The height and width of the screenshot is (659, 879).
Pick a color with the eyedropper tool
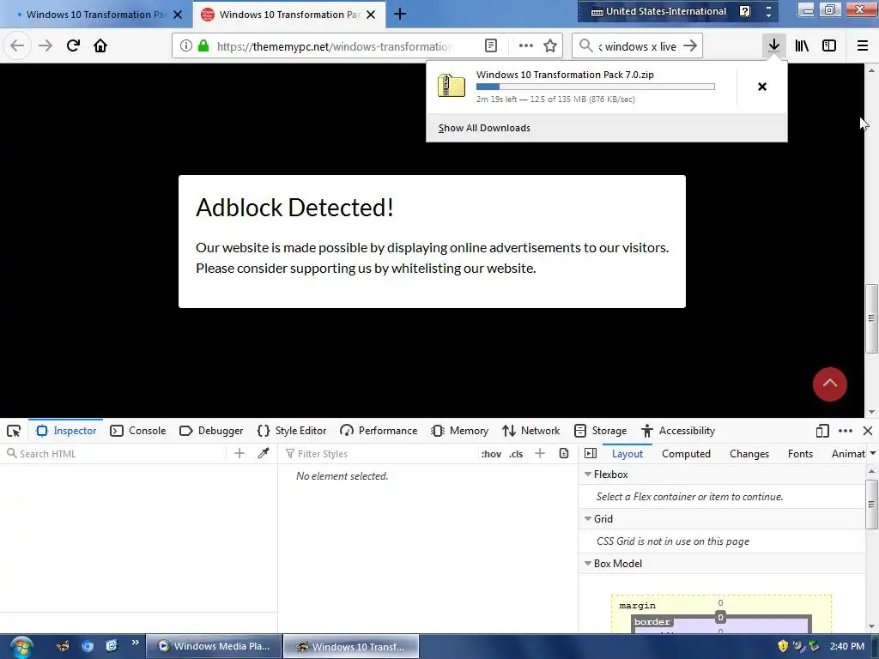[264, 453]
